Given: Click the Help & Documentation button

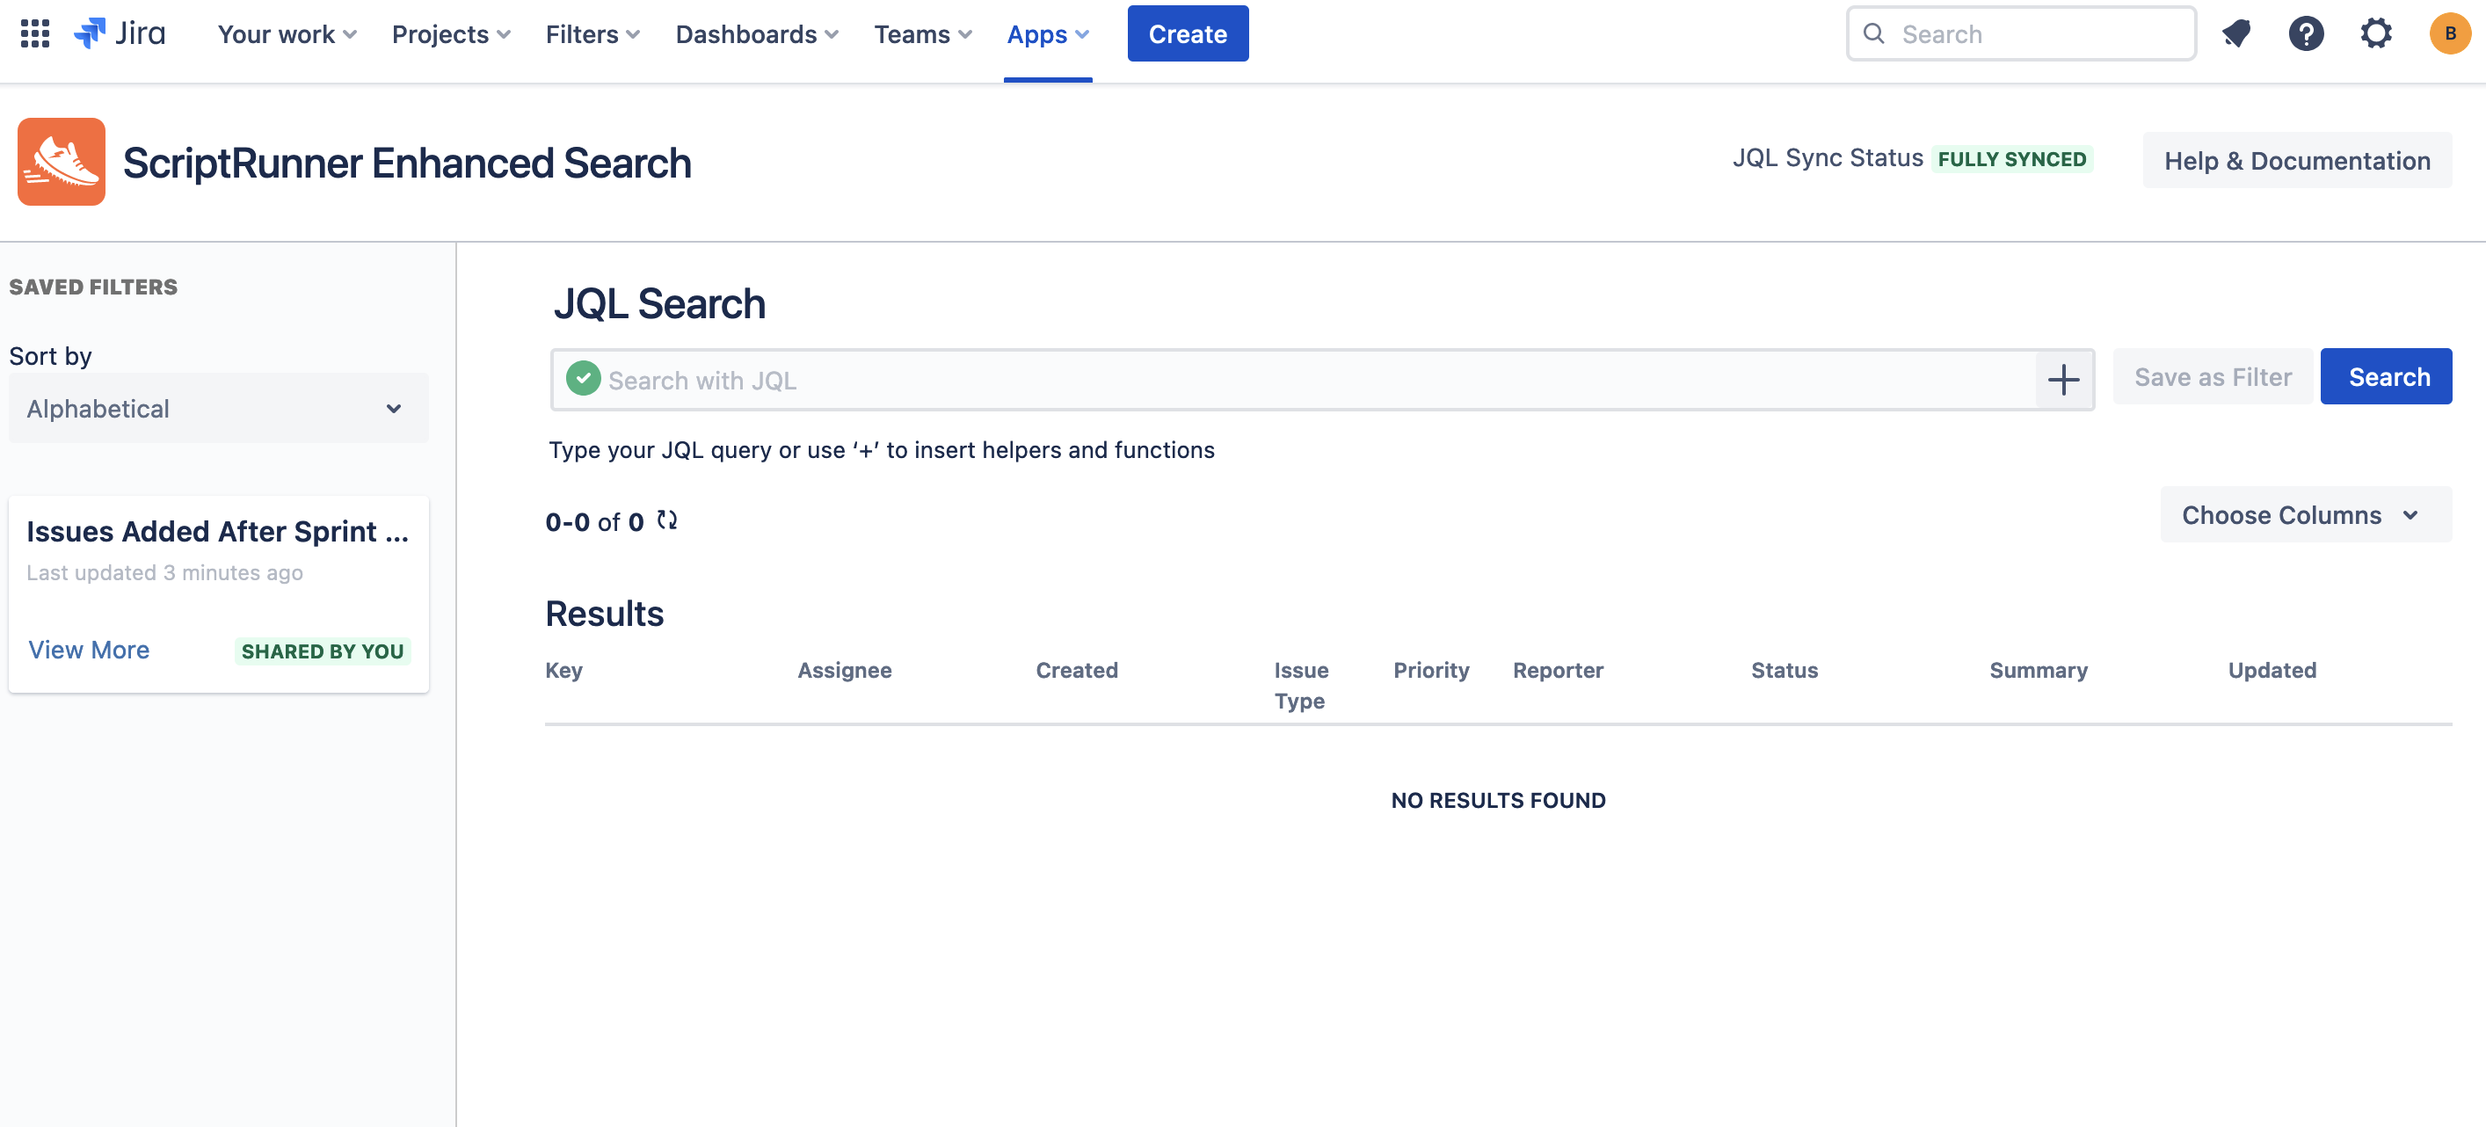Looking at the screenshot, I should [2296, 160].
